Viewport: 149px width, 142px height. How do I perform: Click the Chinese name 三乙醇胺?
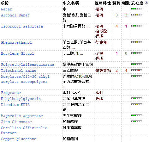point(70,71)
